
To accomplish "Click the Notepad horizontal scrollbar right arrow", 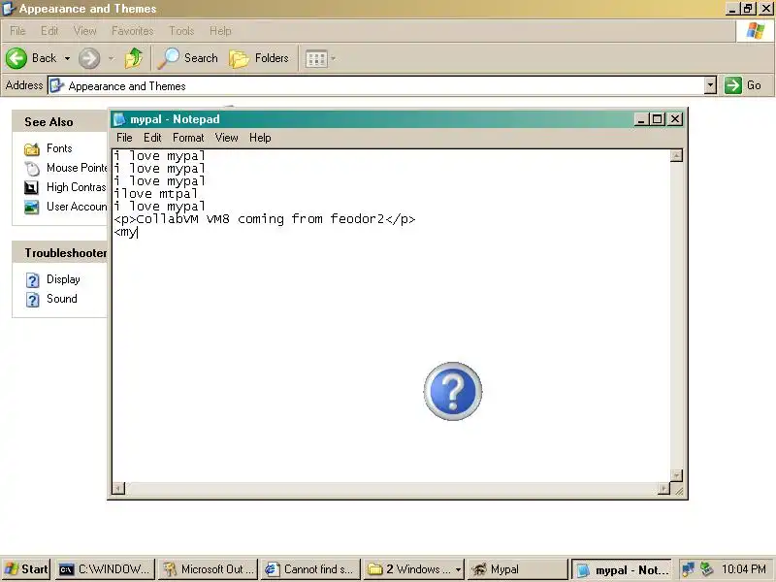I will click(663, 489).
